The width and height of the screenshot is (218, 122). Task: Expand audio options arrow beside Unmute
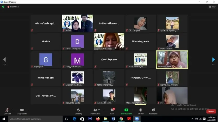(12, 110)
